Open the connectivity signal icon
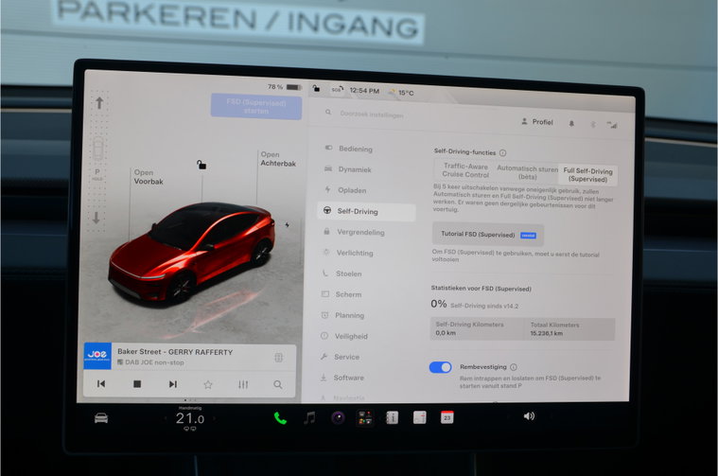 [x=612, y=125]
